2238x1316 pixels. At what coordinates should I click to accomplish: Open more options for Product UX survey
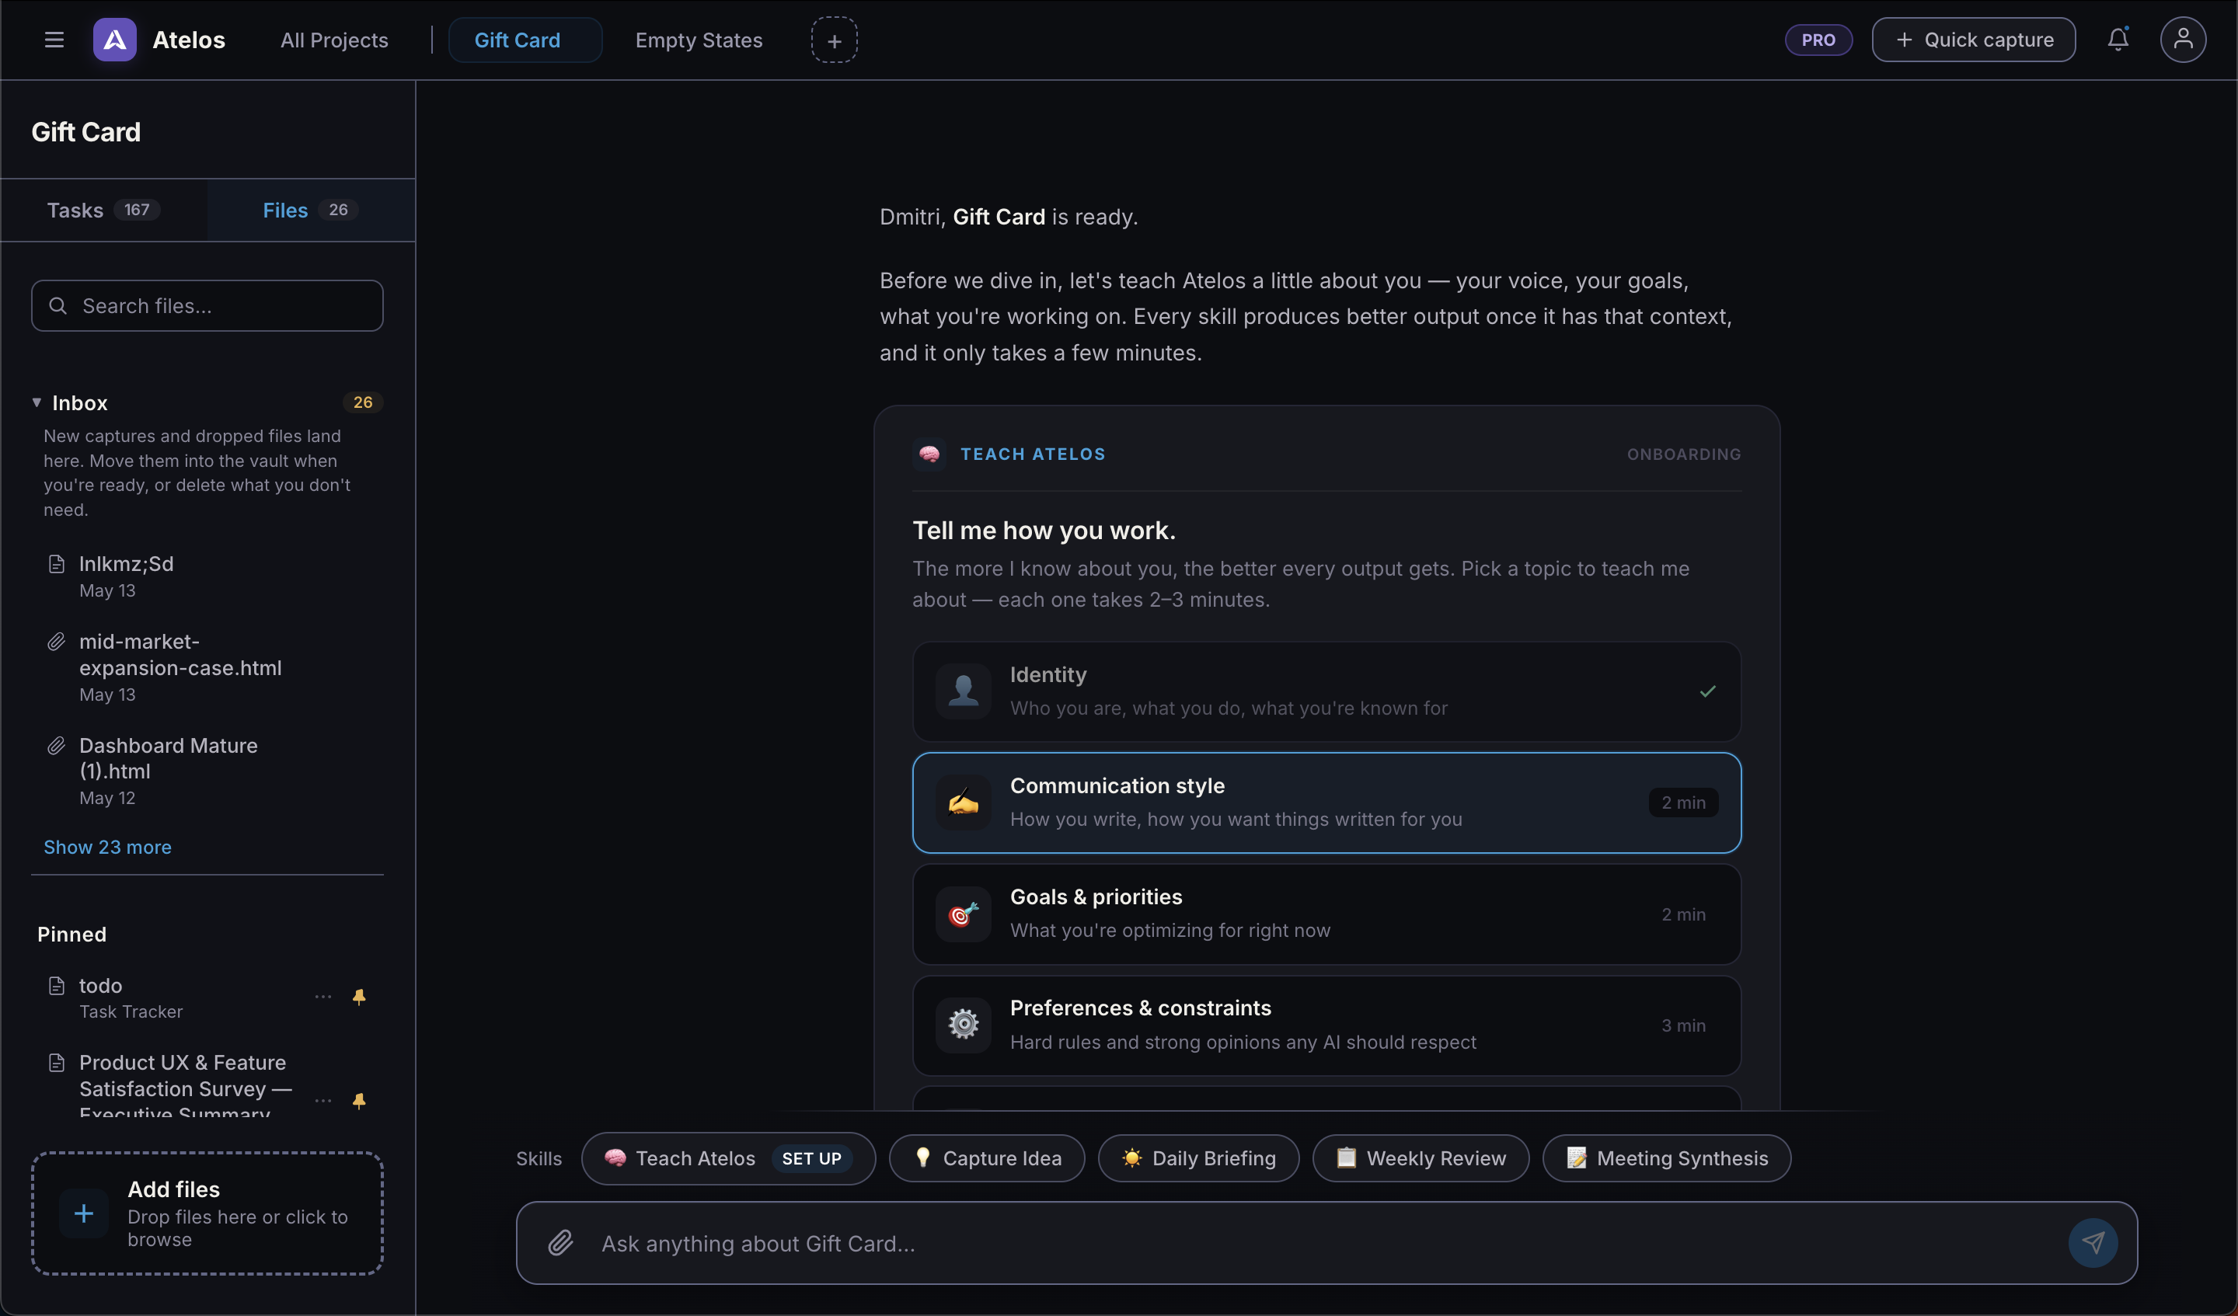click(323, 1101)
